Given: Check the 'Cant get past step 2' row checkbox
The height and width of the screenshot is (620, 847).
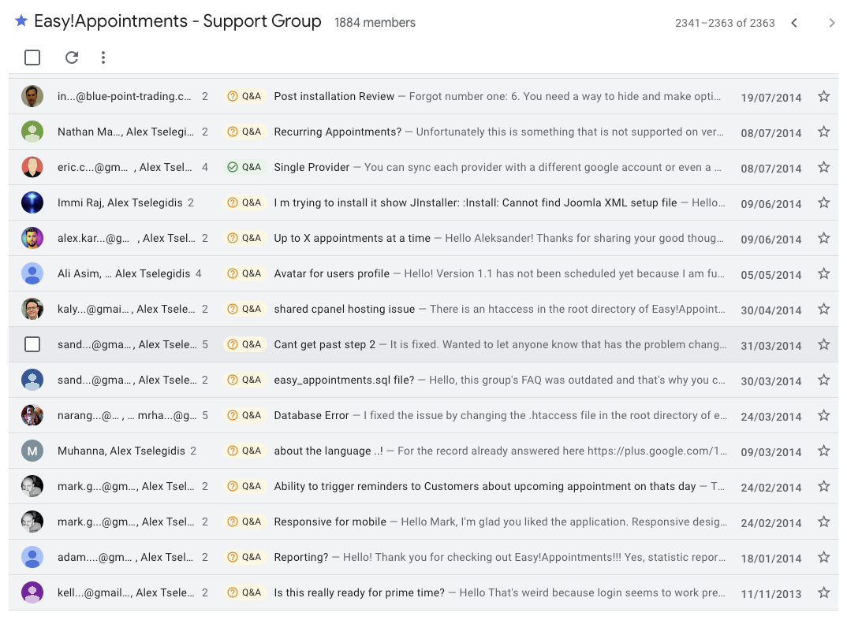Looking at the screenshot, I should coord(32,344).
